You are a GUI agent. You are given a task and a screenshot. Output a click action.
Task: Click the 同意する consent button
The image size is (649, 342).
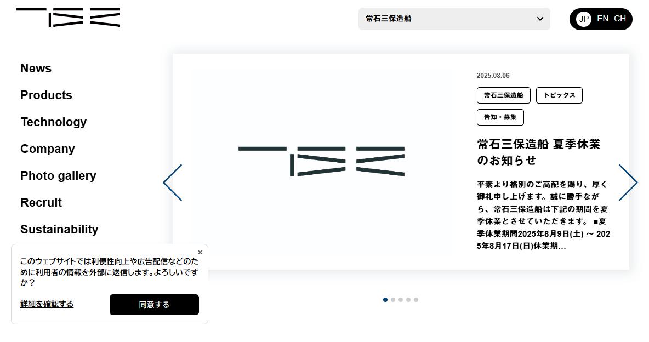click(154, 305)
